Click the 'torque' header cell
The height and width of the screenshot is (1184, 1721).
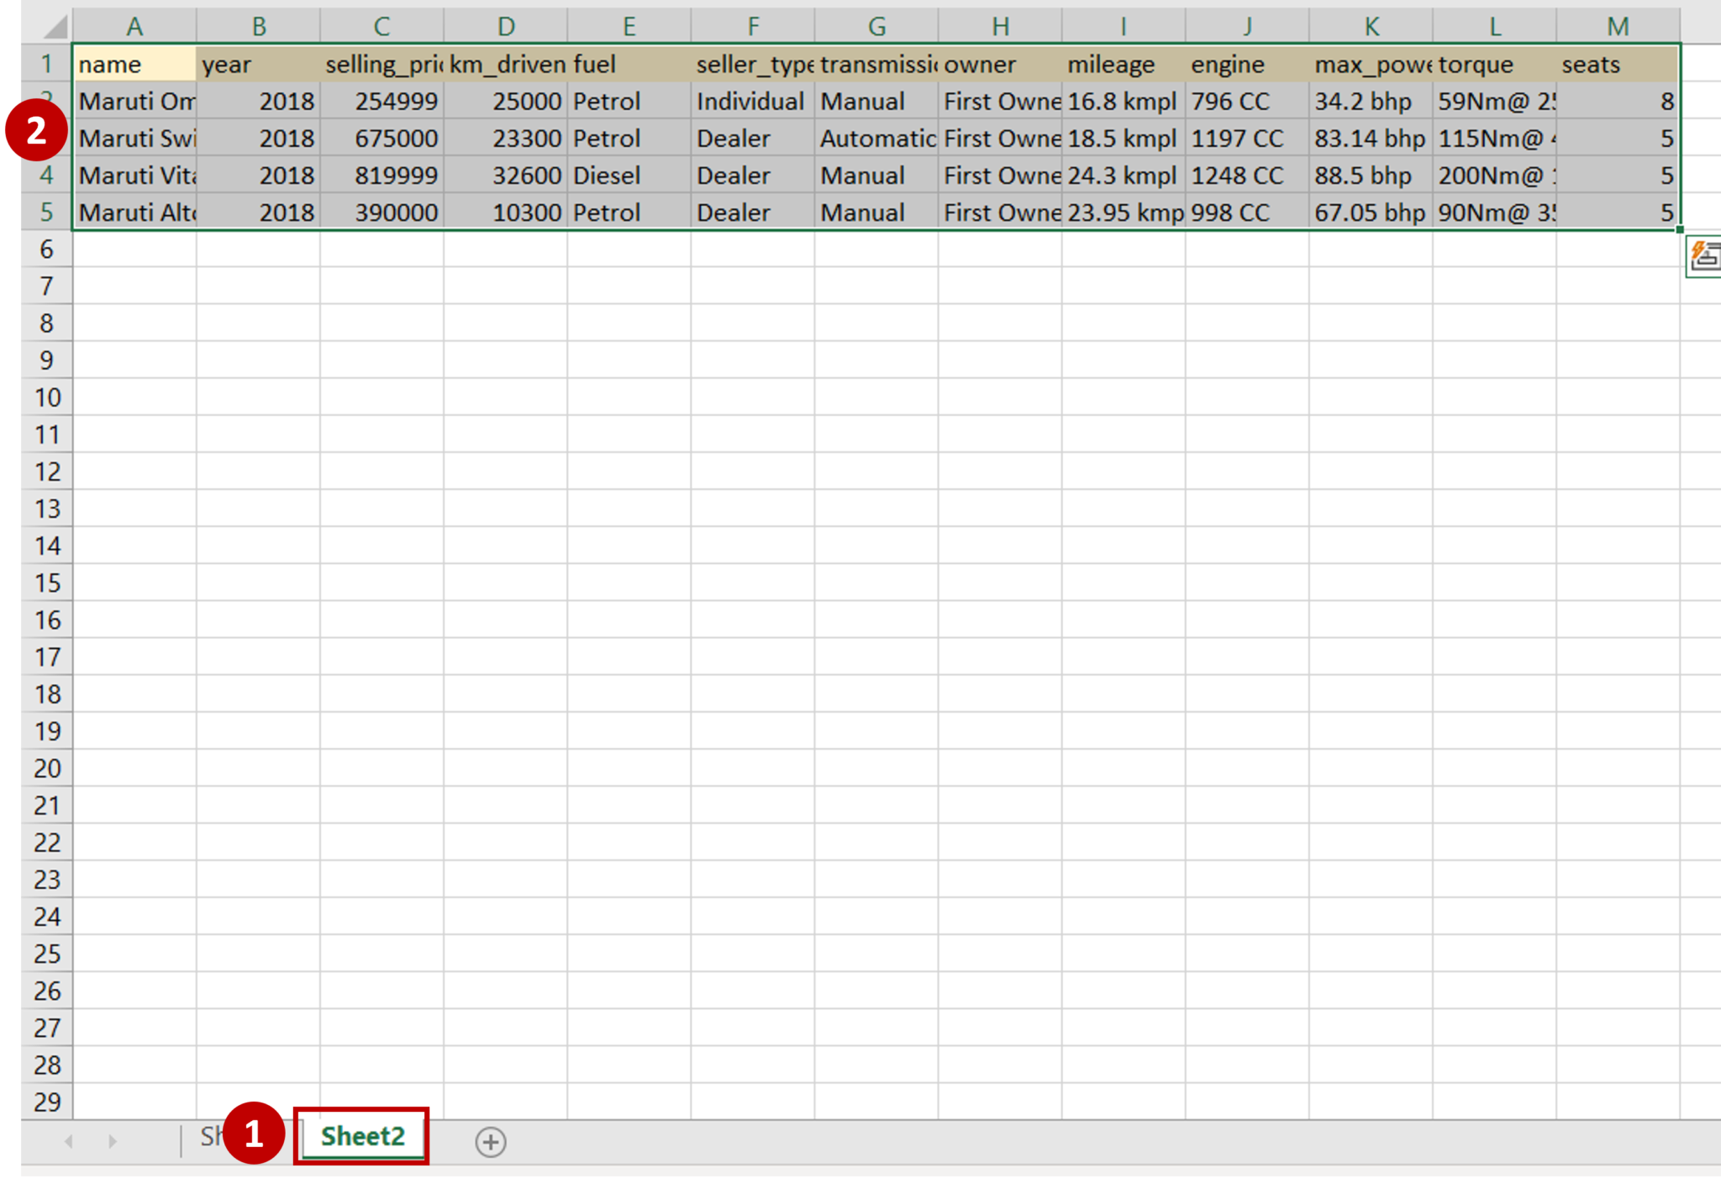(1494, 64)
